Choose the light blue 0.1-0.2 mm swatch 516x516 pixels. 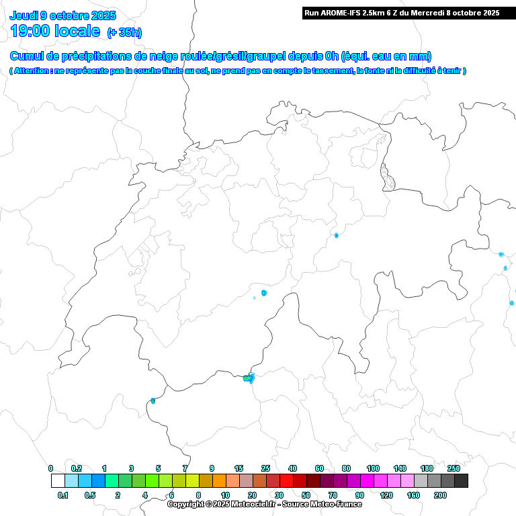point(71,480)
